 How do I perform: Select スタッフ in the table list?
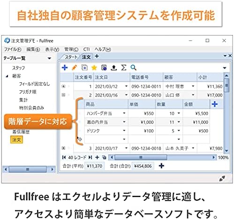pos(18,68)
